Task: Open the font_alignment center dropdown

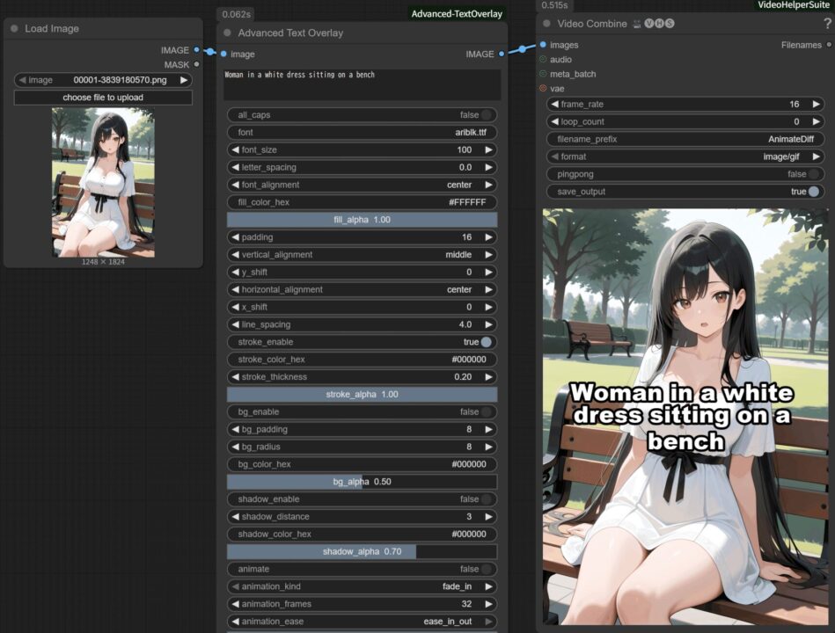Action: click(363, 185)
